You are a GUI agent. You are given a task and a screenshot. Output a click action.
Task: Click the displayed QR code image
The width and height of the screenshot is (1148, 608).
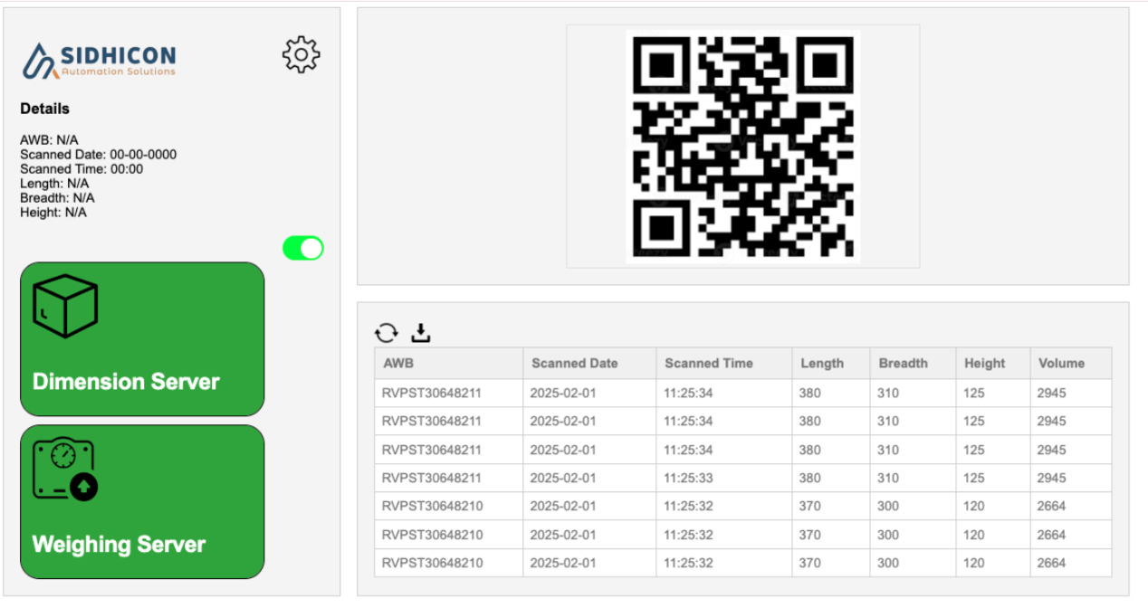click(x=742, y=147)
